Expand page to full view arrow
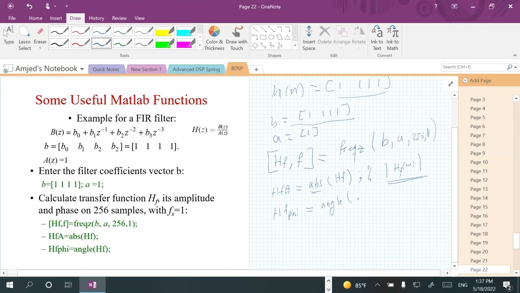This screenshot has height=293, width=520. coord(451,84)
